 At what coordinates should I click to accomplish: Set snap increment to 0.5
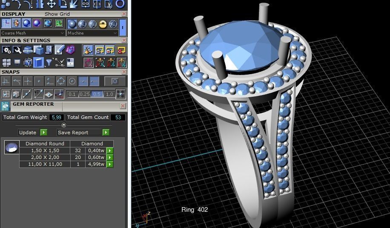pos(97,94)
